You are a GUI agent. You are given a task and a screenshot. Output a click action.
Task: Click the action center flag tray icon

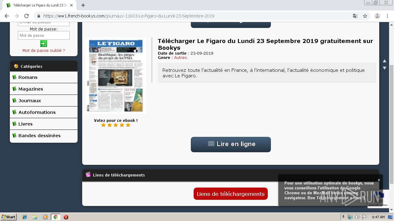click(x=365, y=217)
